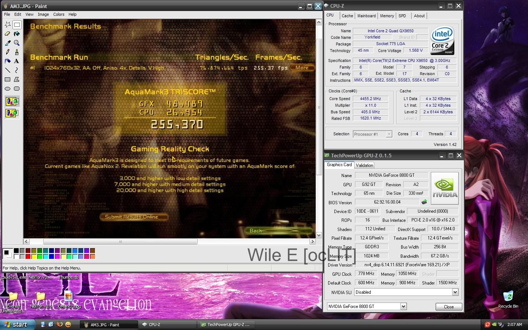Open the Colors menu in Paint
The height and width of the screenshot is (330, 528).
59,14
